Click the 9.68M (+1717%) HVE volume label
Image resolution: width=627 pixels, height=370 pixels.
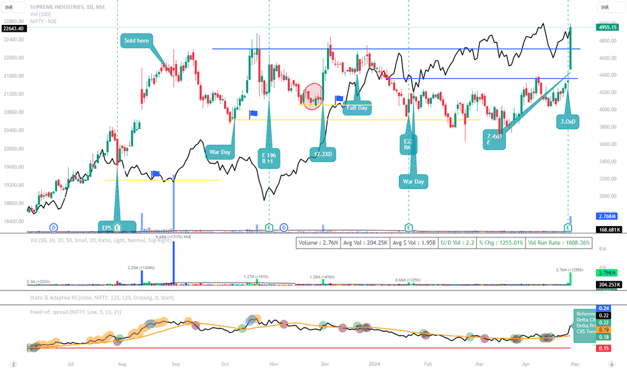coord(173,237)
